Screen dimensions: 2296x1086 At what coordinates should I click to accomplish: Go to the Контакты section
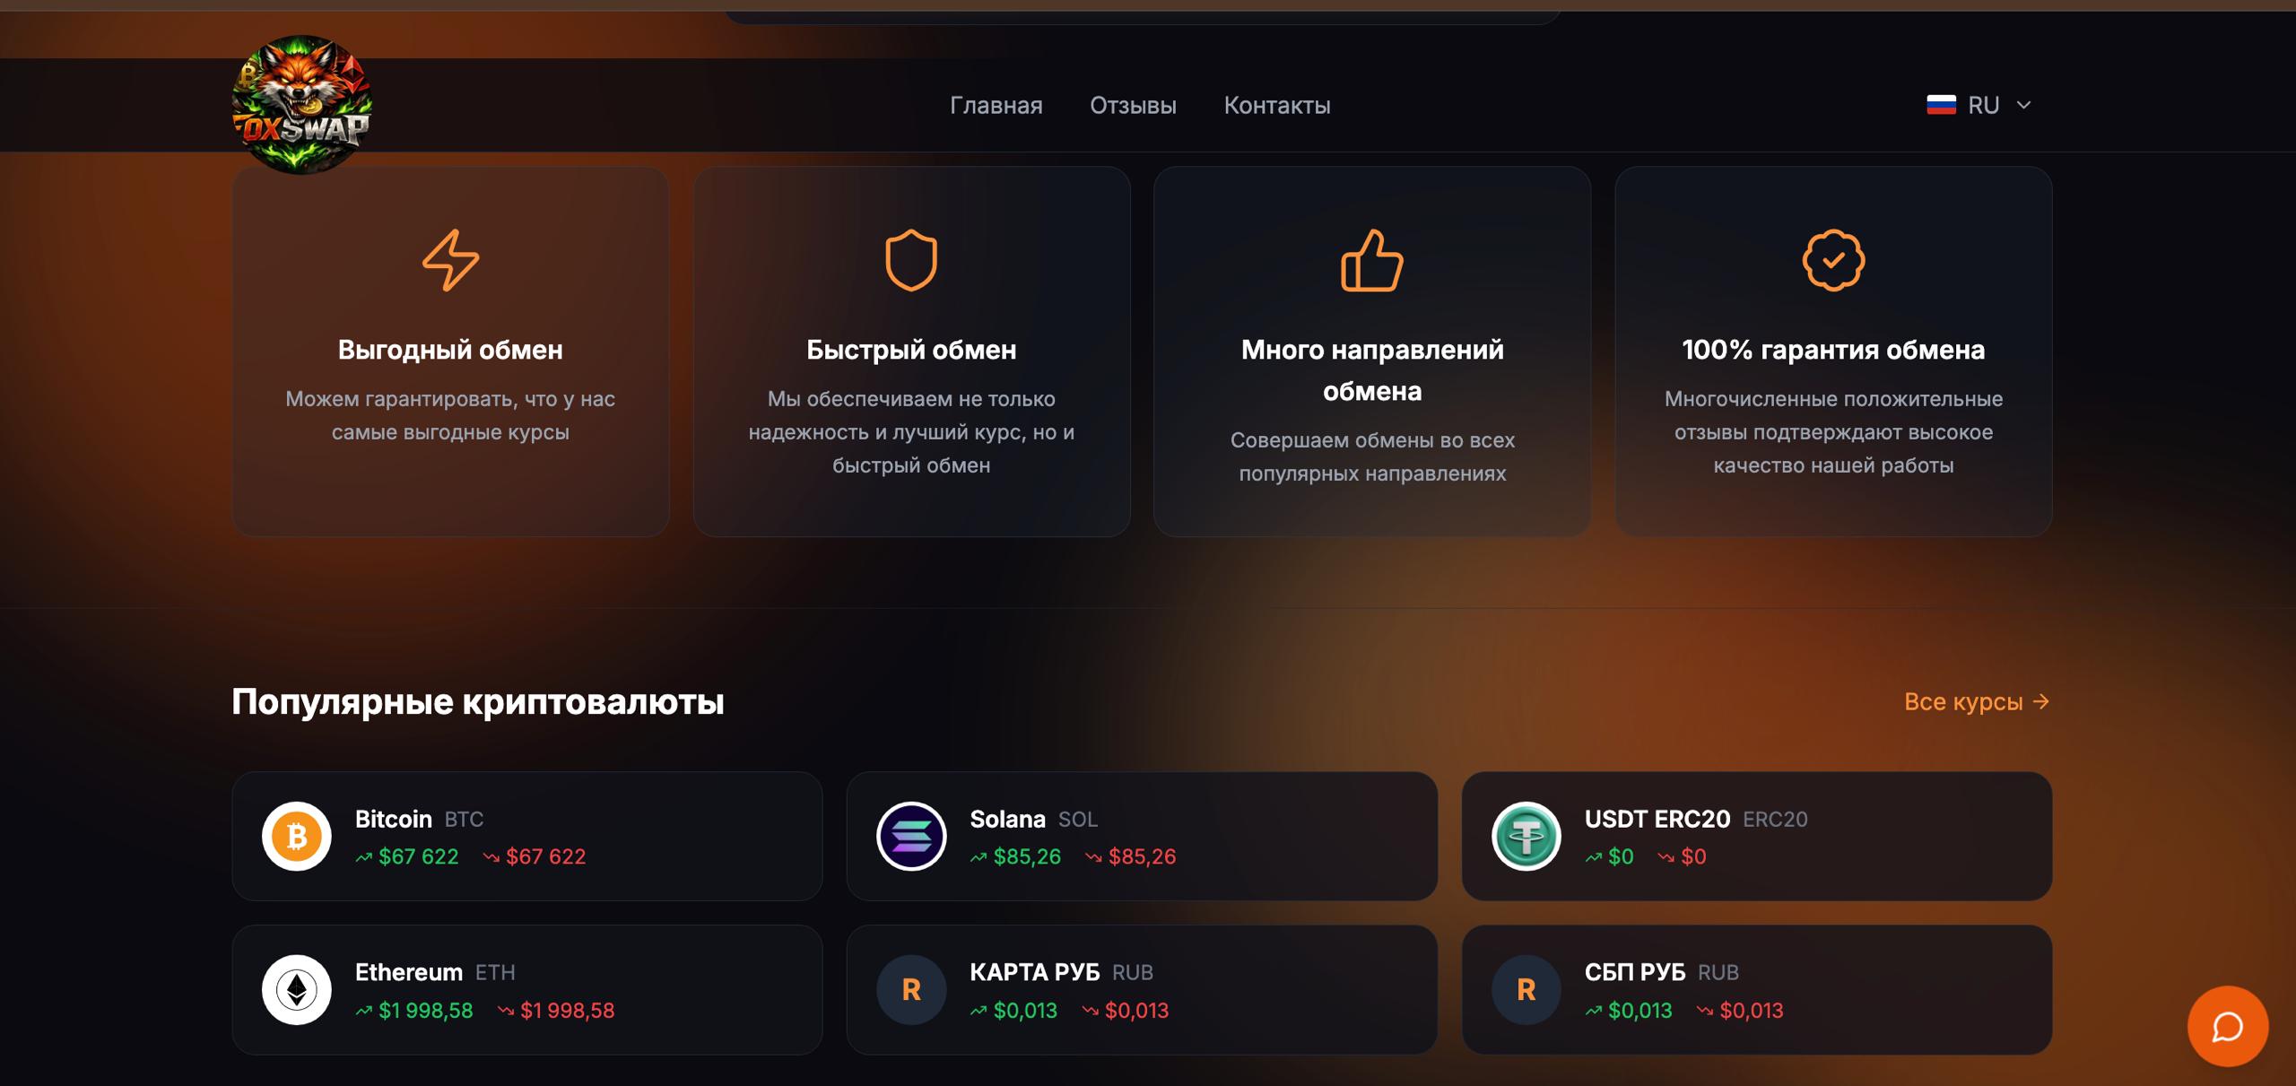[x=1278, y=105]
